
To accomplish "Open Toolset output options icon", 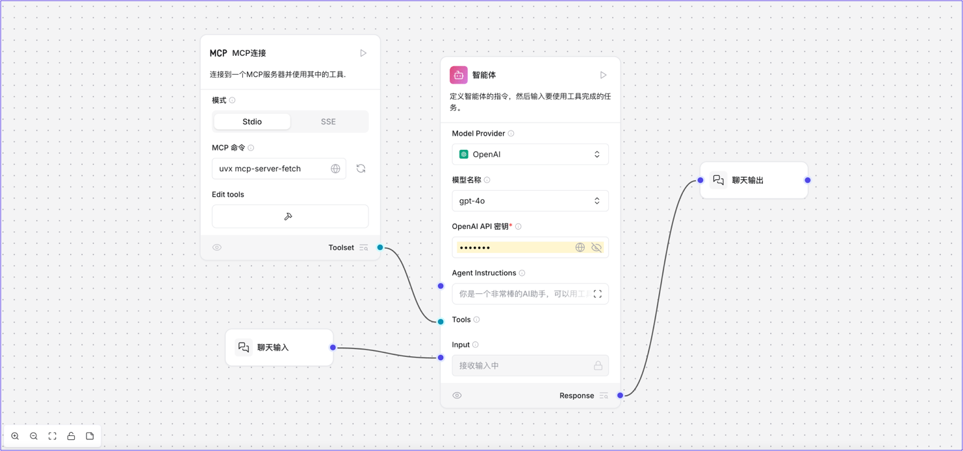I will point(364,247).
